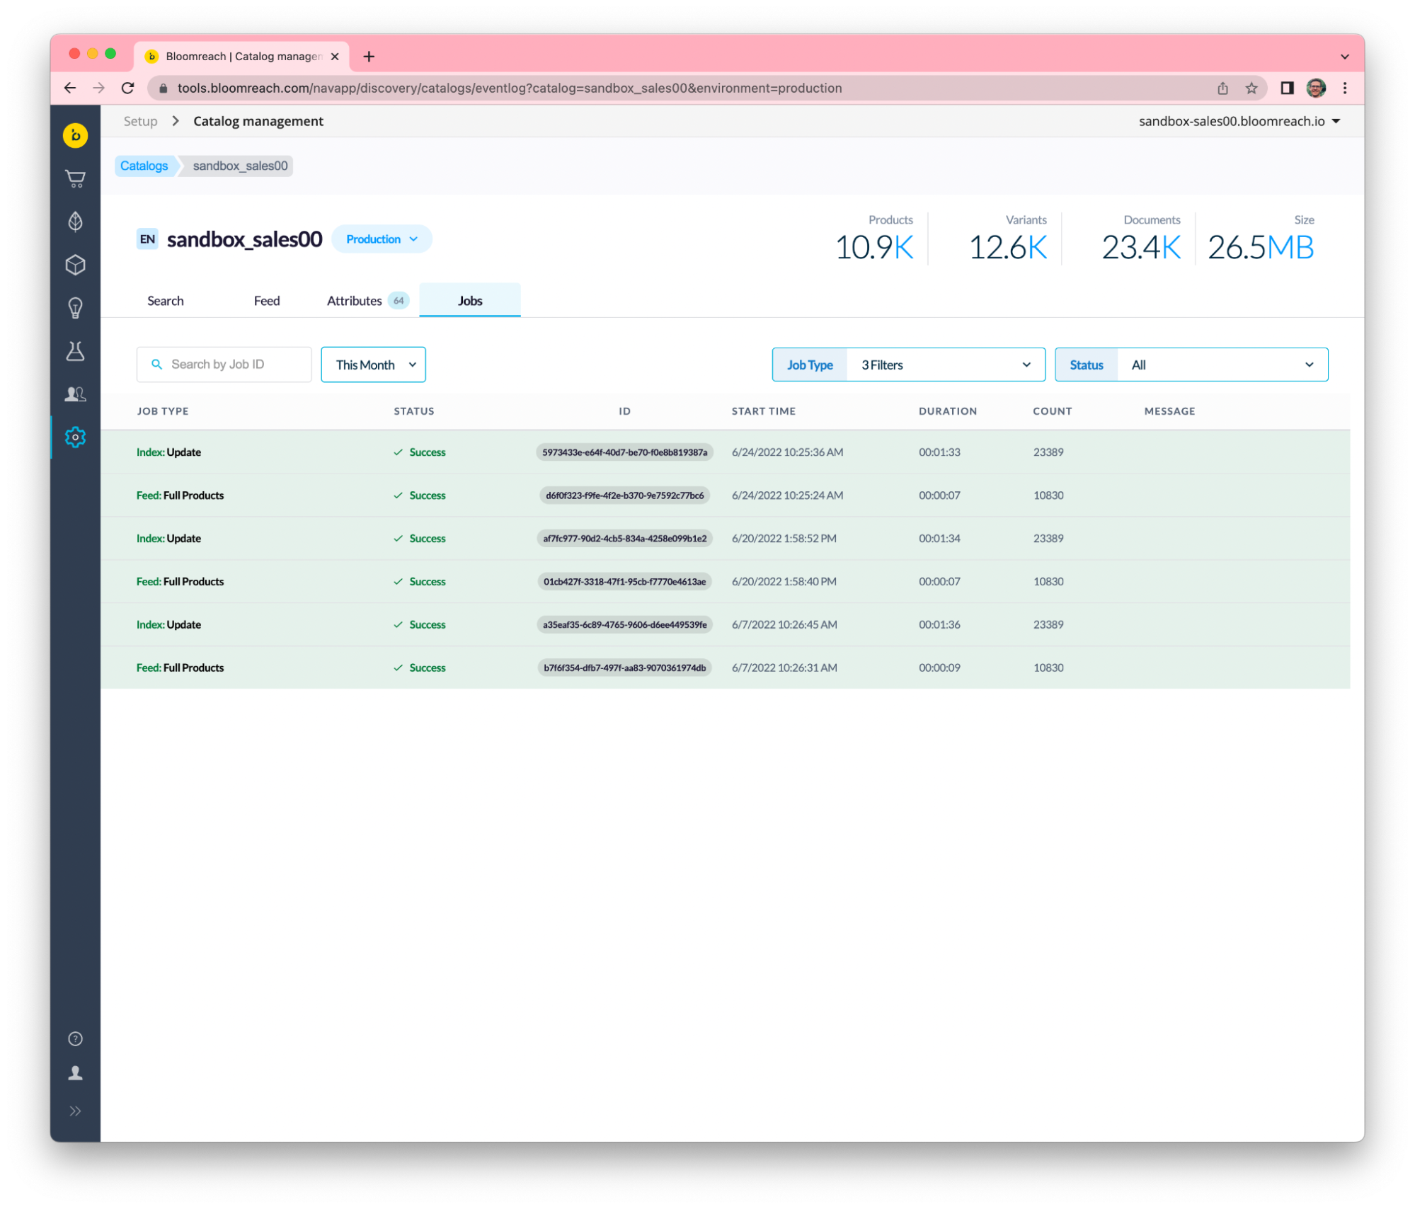The height and width of the screenshot is (1209, 1415).
Task: Bookmark page with the star icon
Action: 1251,88
